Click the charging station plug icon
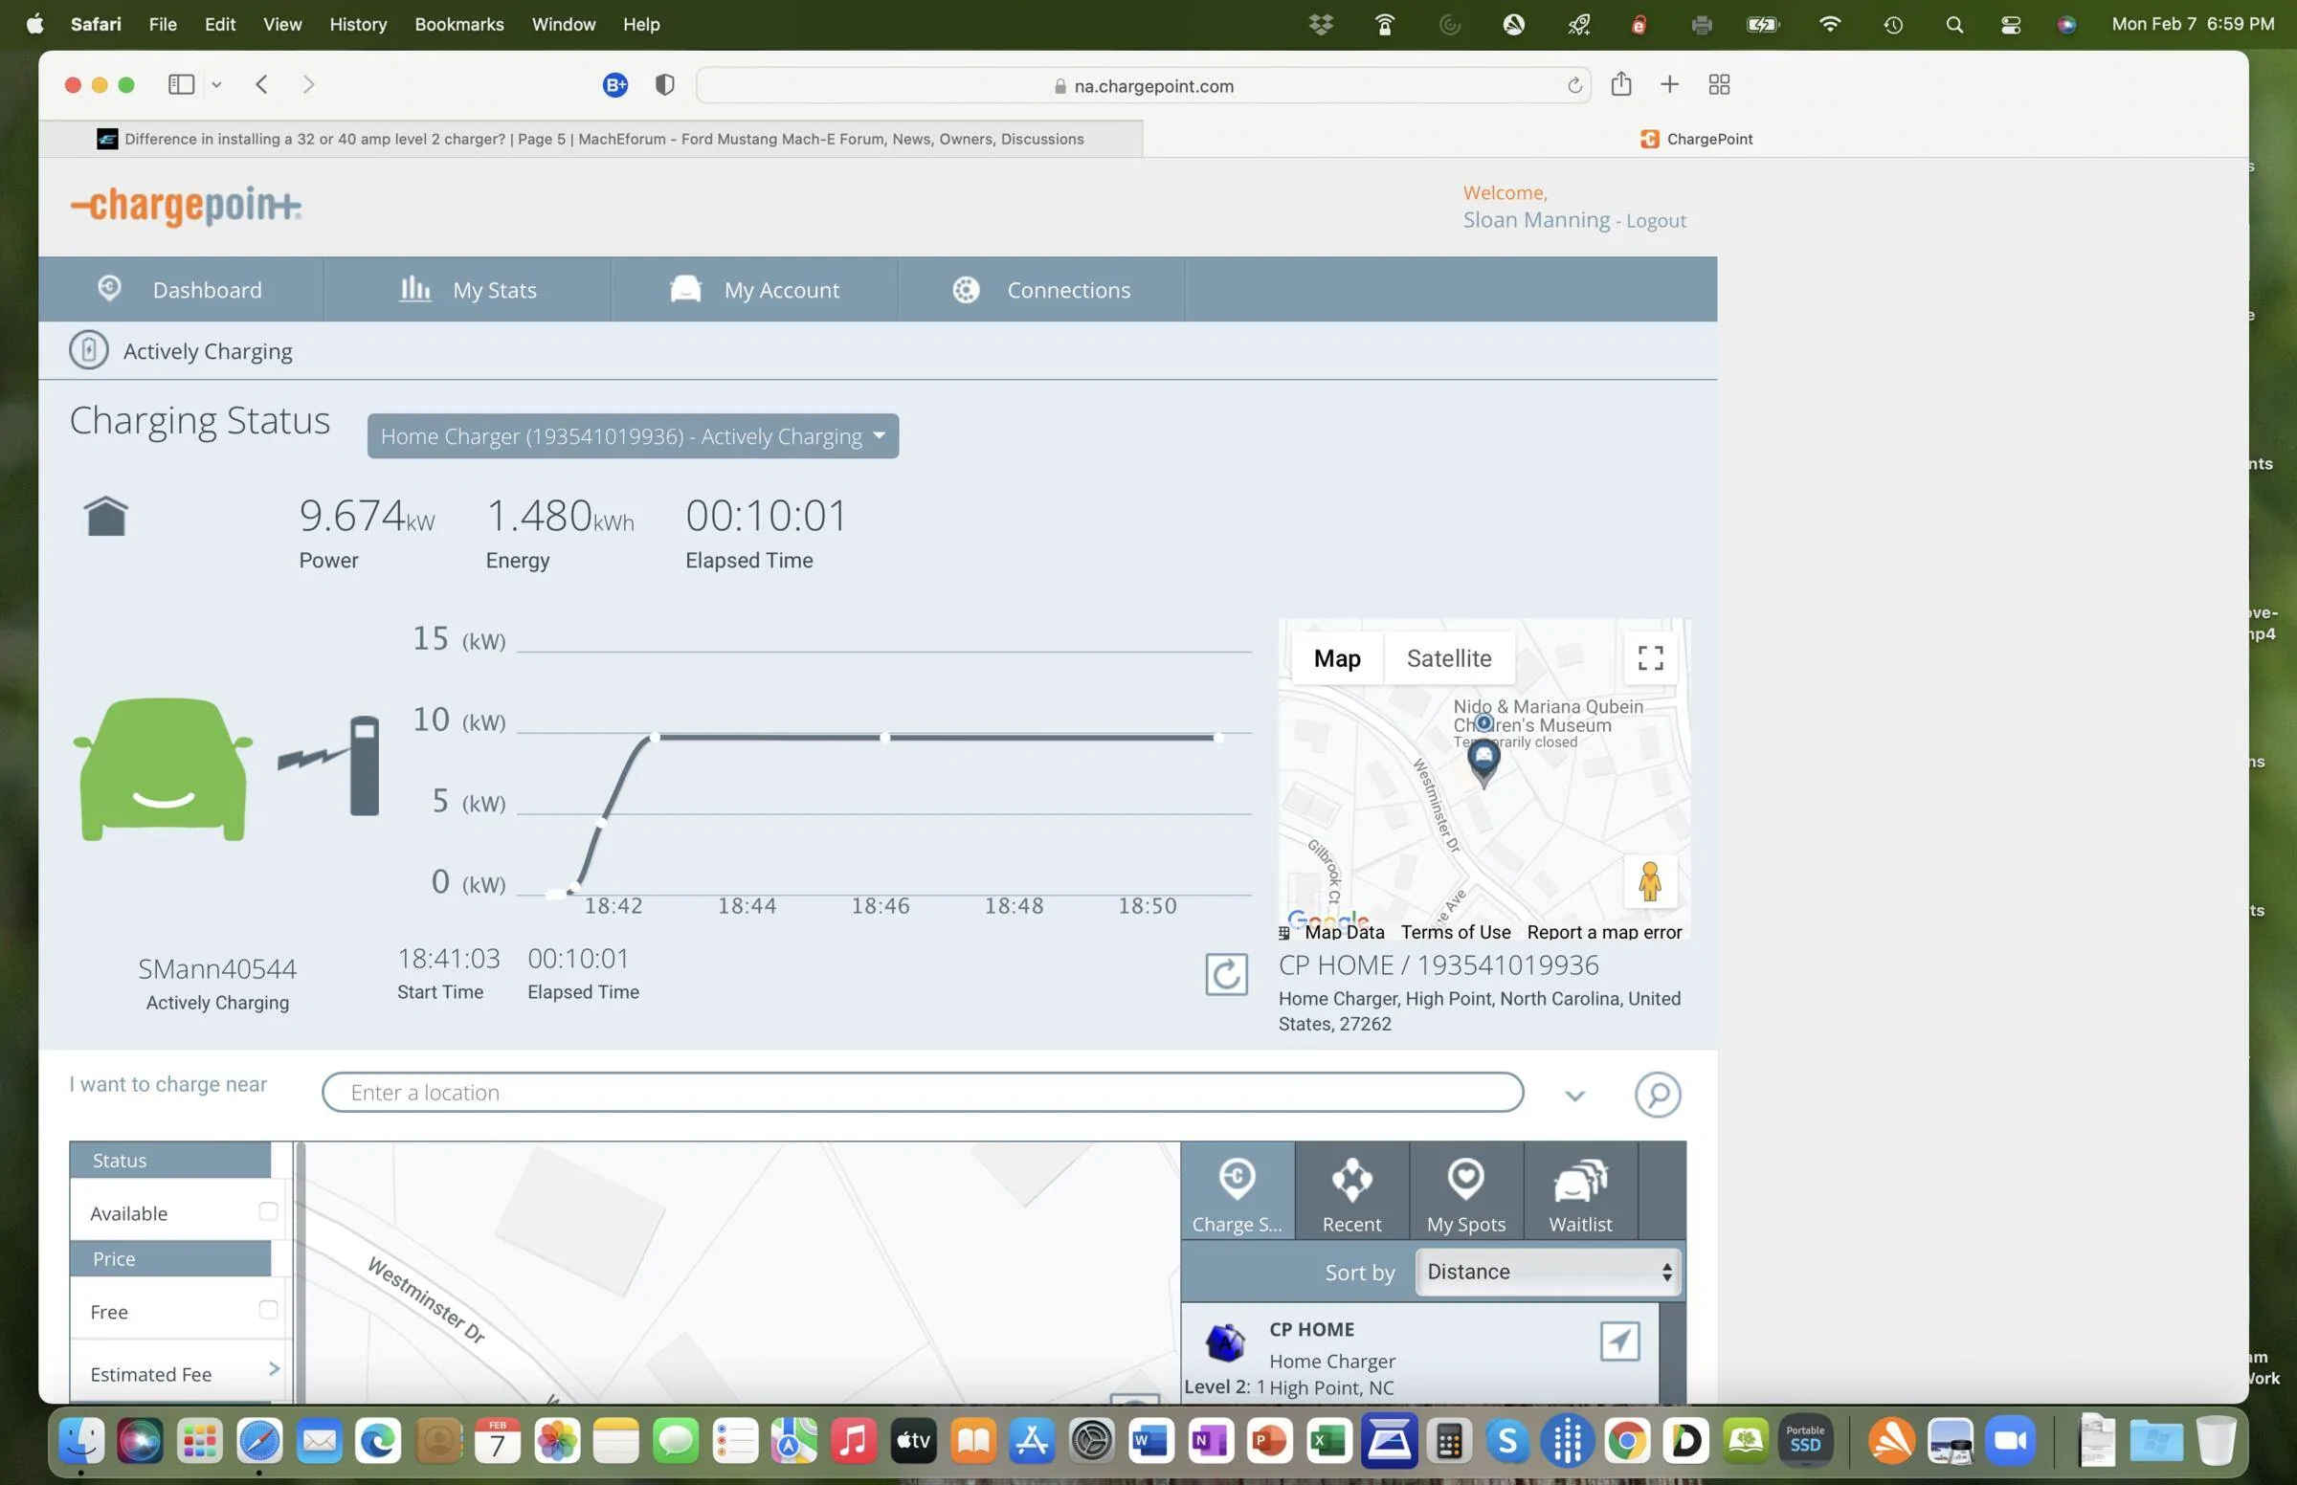This screenshot has height=1485, width=2297. 364,765
